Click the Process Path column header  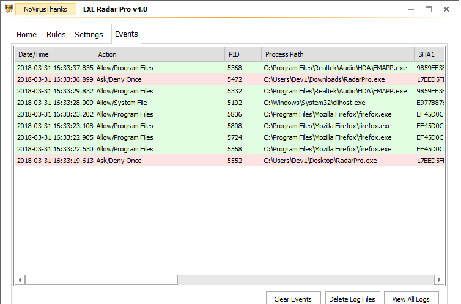pos(337,54)
